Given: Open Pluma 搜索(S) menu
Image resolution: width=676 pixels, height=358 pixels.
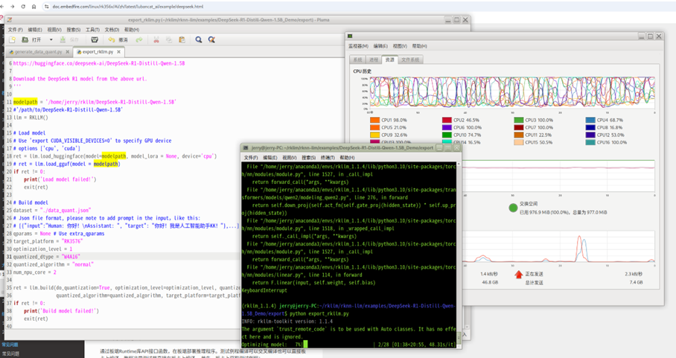Looking at the screenshot, I should coord(73,30).
